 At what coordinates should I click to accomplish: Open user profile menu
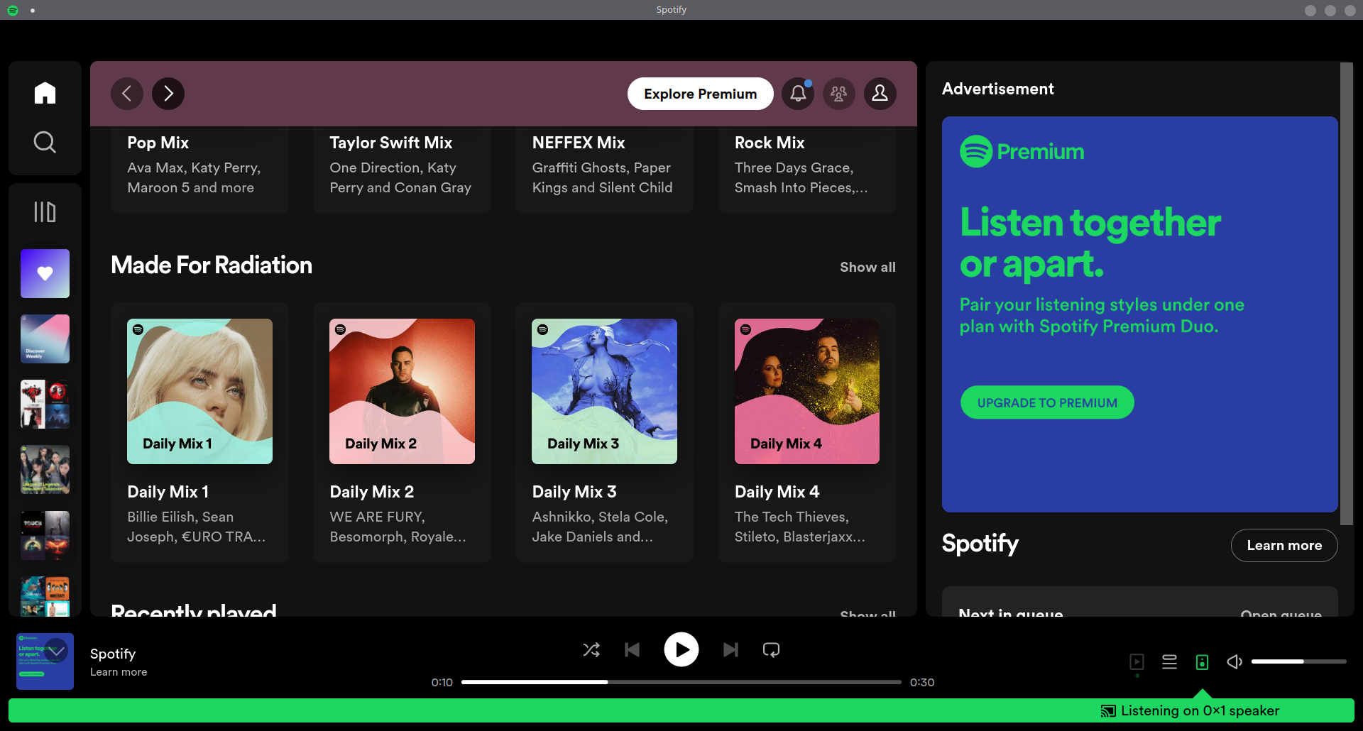pyautogui.click(x=880, y=94)
